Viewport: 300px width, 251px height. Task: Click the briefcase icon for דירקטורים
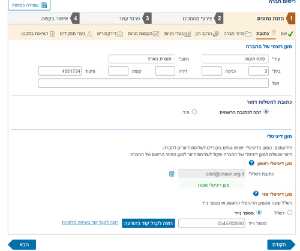(120, 34)
